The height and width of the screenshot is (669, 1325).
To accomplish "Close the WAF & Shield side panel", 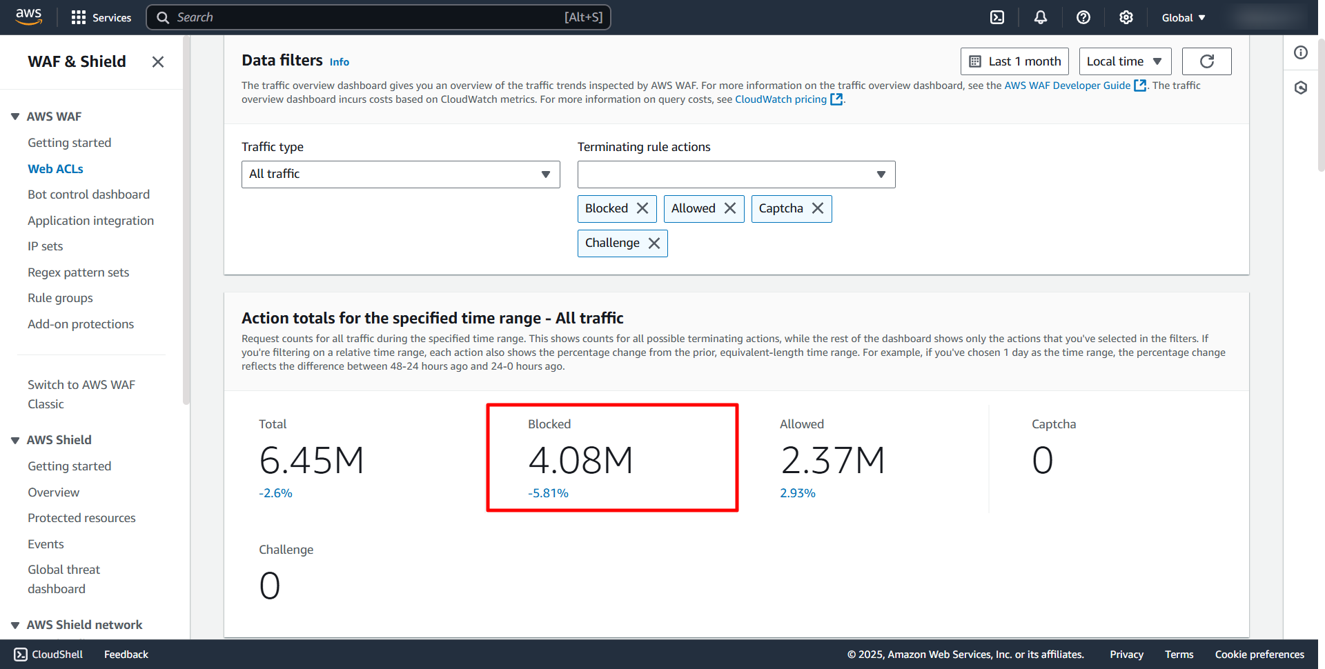I will point(158,62).
